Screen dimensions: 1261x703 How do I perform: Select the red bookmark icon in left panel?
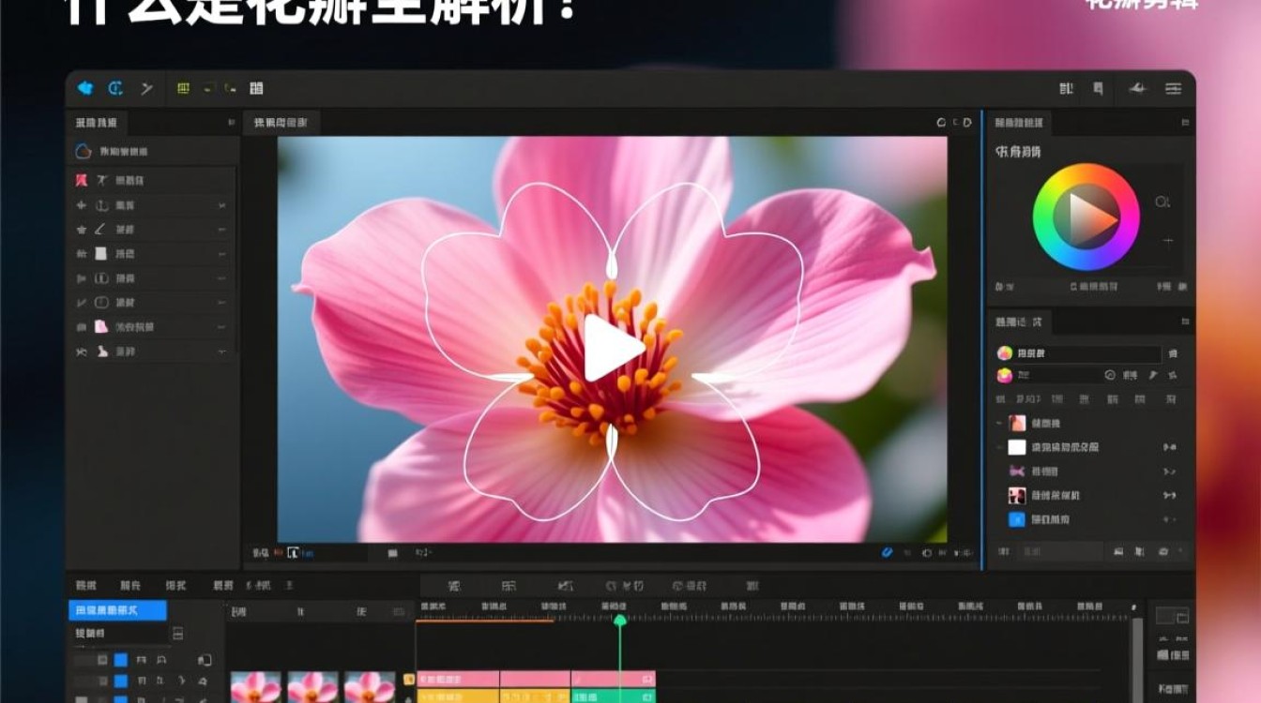[x=82, y=180]
